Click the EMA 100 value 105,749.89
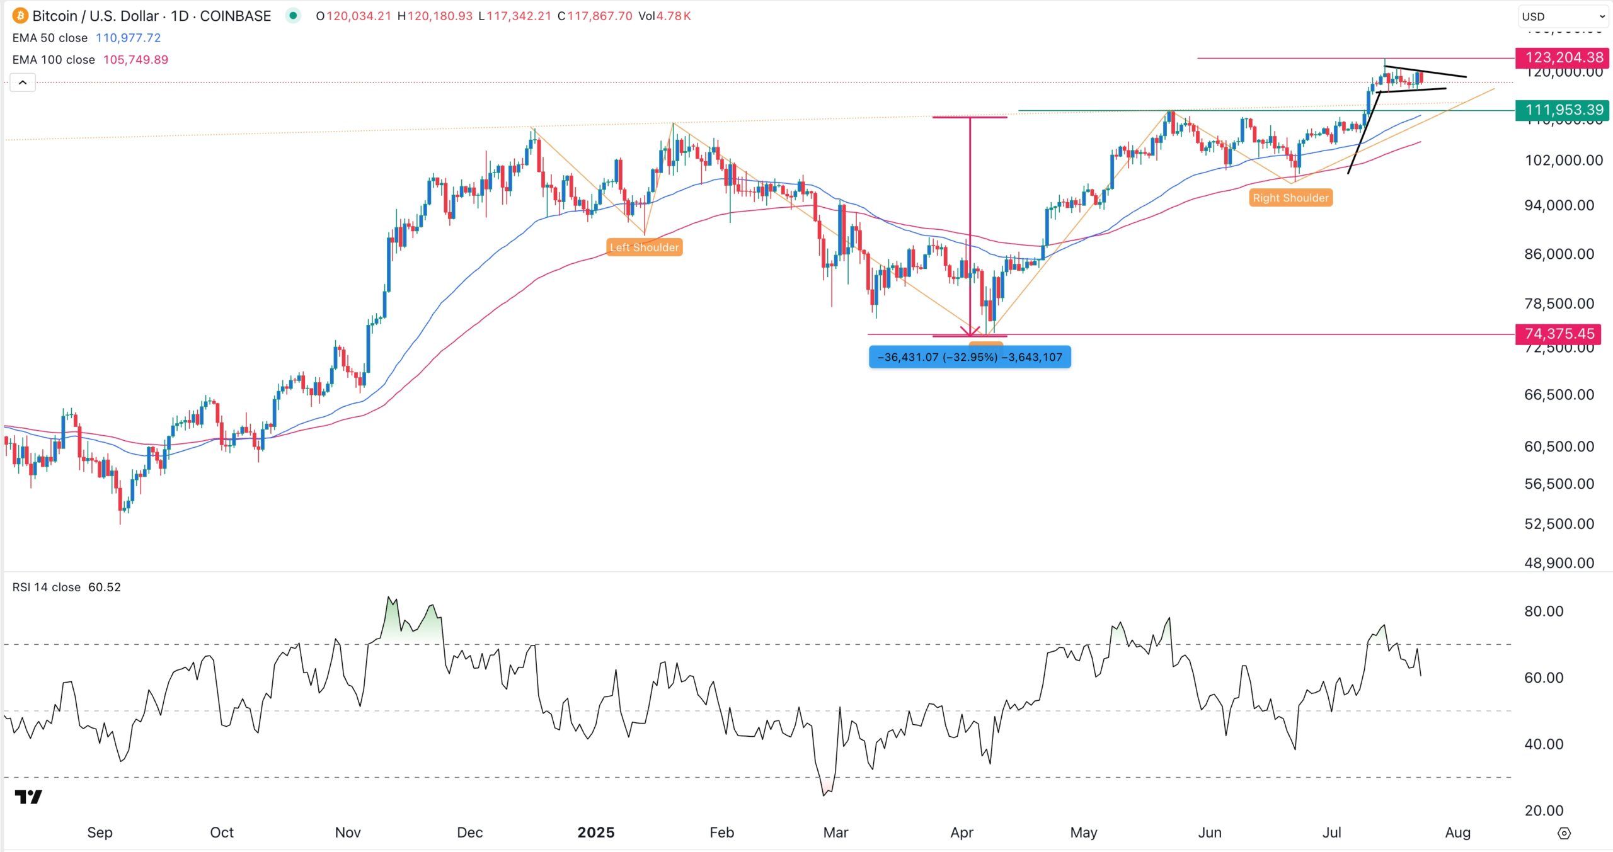The image size is (1613, 852). (x=135, y=60)
